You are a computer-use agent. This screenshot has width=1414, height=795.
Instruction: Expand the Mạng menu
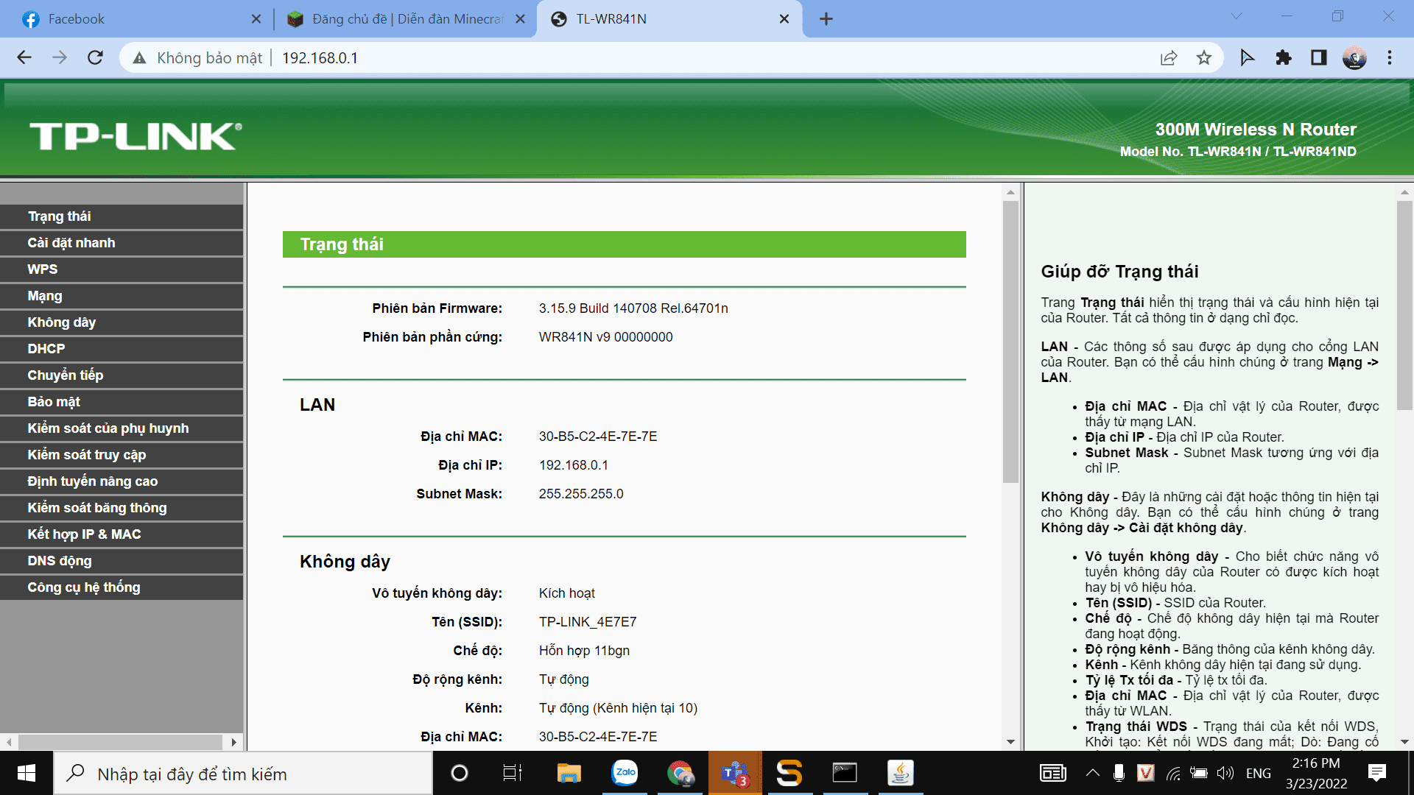click(x=122, y=296)
